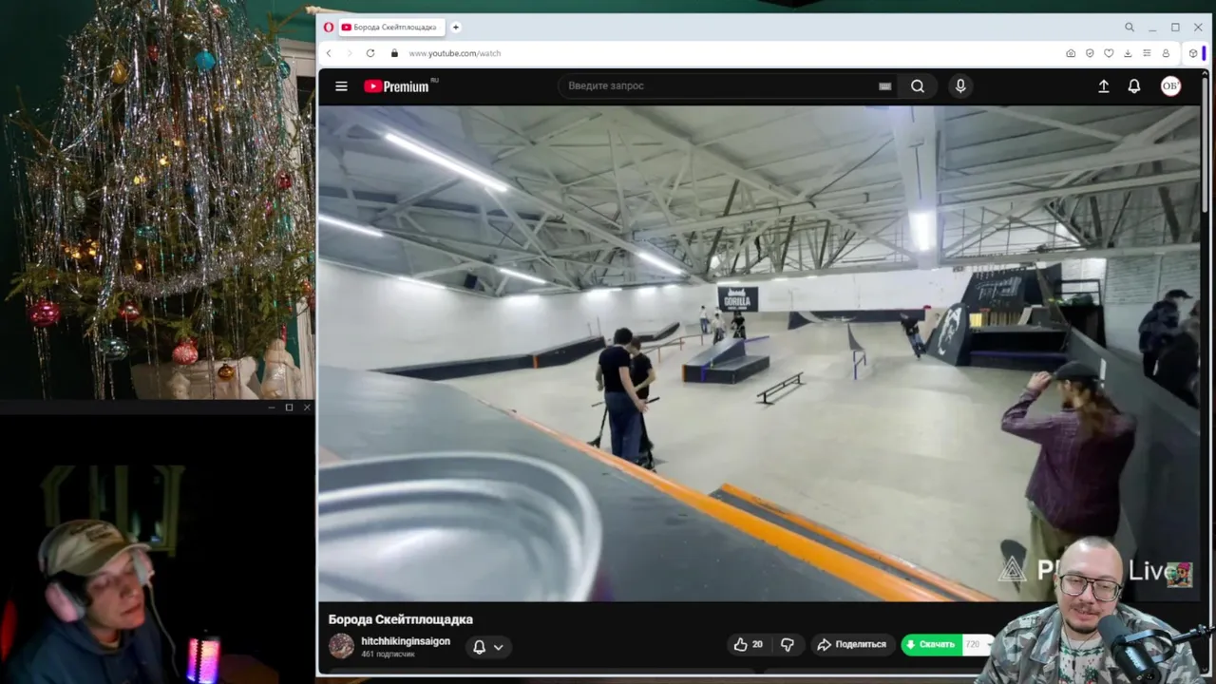
Task: Minimize the small webcam window
Action: coord(272,408)
